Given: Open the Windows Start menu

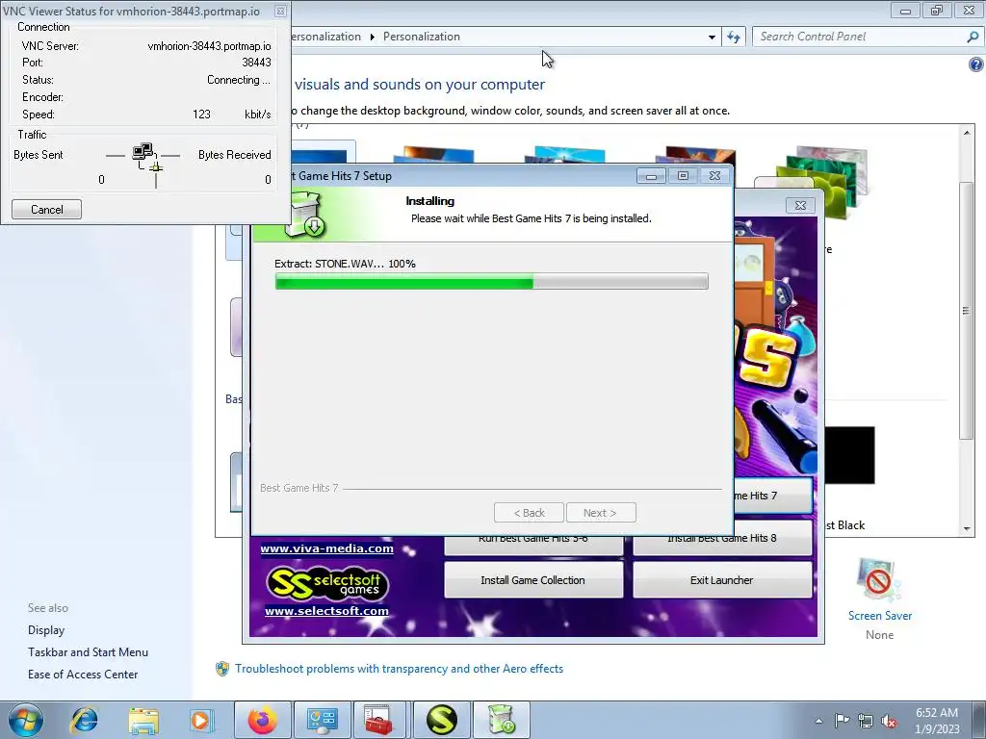Looking at the screenshot, I should click(x=26, y=720).
